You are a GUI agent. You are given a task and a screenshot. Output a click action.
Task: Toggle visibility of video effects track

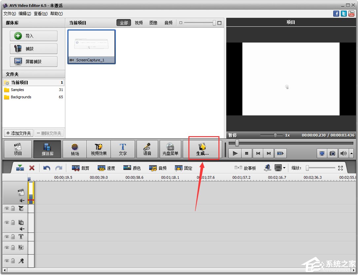(7, 208)
